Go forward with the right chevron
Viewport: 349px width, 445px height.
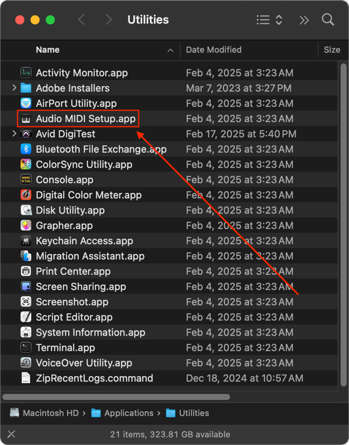(109, 20)
